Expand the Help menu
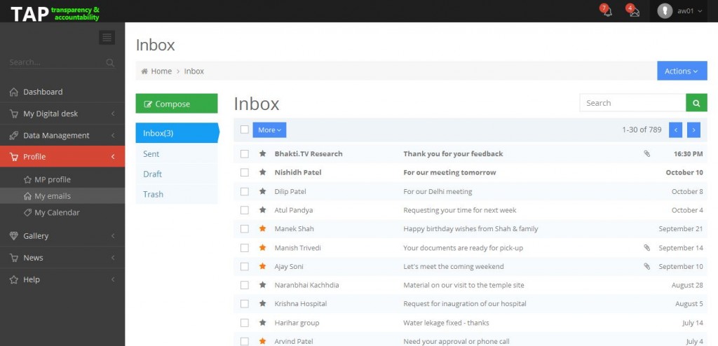 pos(62,279)
